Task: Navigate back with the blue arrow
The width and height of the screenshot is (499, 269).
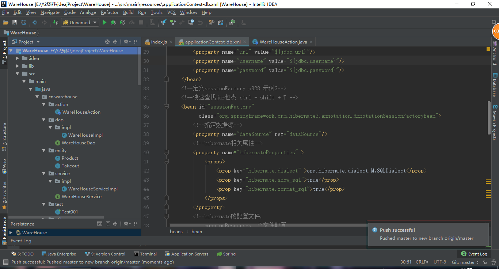Action: coord(35,23)
